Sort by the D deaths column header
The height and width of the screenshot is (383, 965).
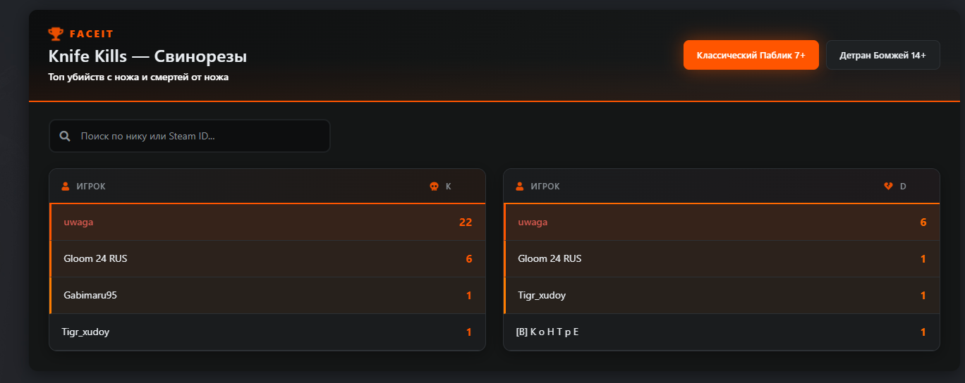pyautogui.click(x=903, y=187)
